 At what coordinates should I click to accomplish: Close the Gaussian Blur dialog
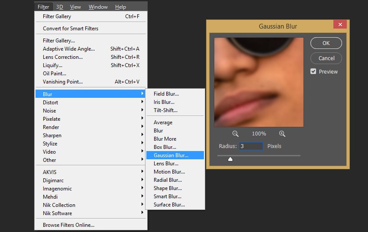340,25
